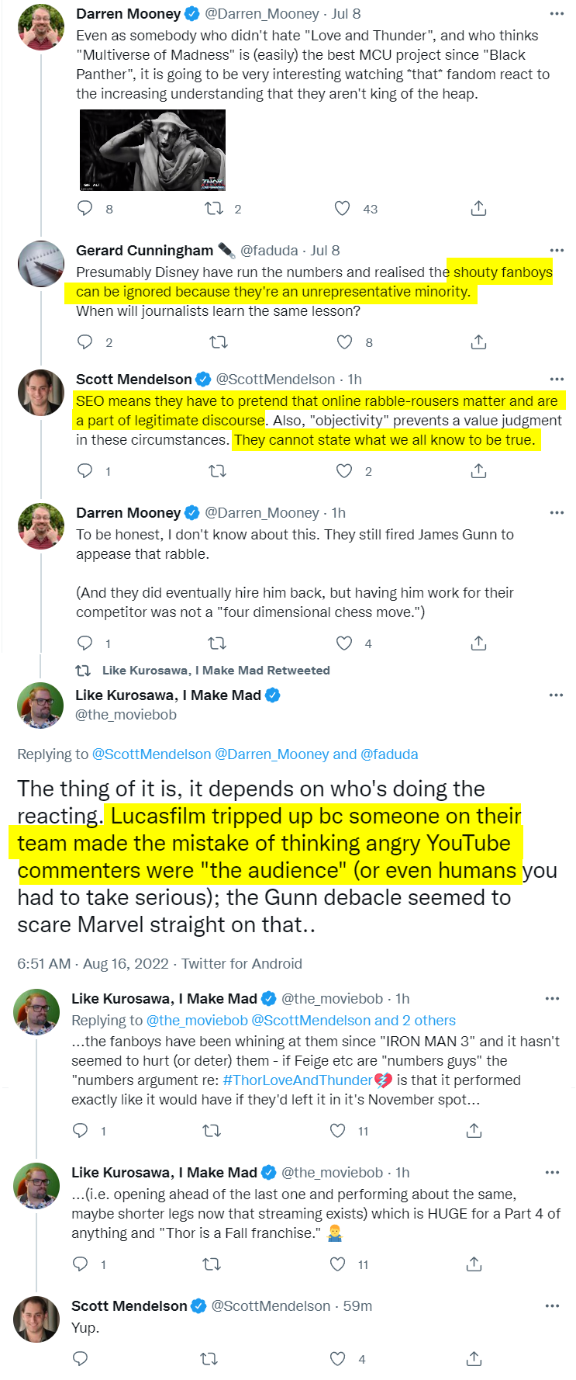576x1380 pixels.
Task: Open Gerard Cunningham's profile avatar
Action: (x=40, y=263)
